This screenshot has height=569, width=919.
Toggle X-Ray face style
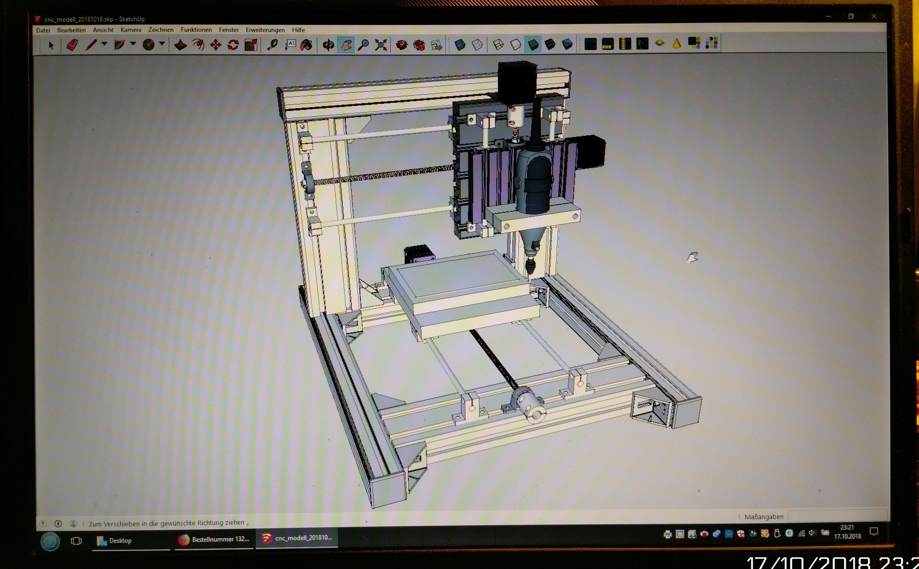(x=460, y=44)
